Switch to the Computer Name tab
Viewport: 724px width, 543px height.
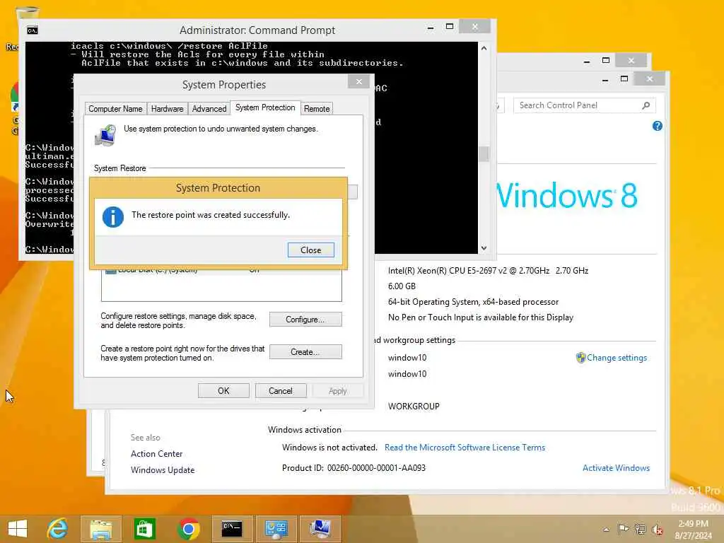(115, 108)
